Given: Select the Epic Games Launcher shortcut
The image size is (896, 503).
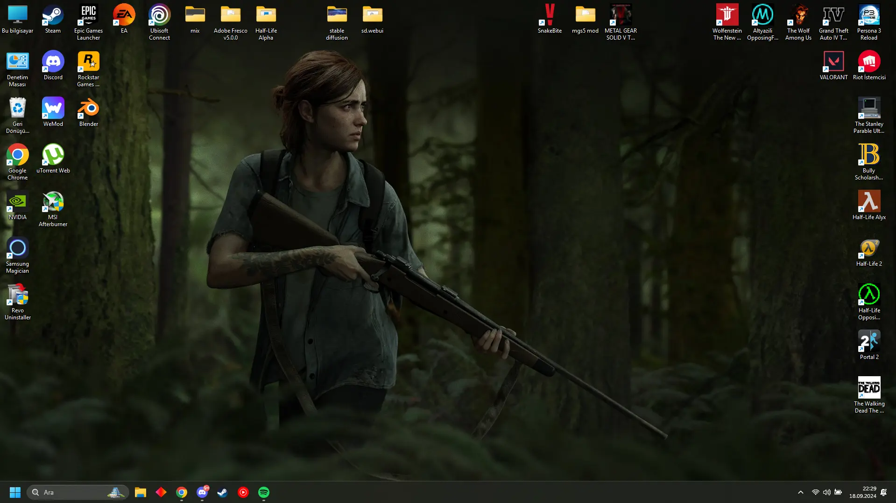Looking at the screenshot, I should 88,22.
